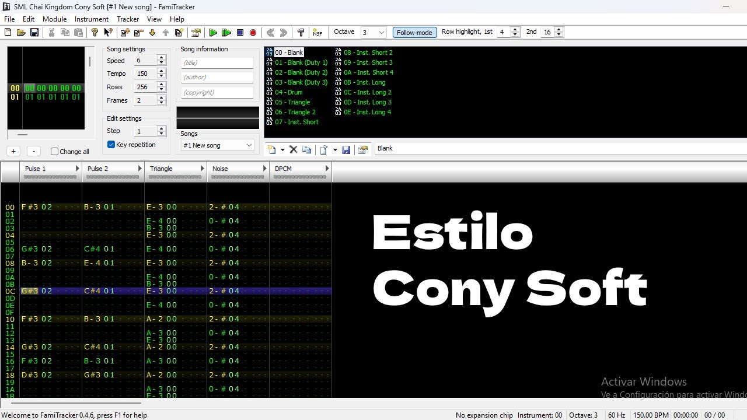Duplicate the frame with the duplicate icon
The height and width of the screenshot is (420, 747).
[179, 33]
